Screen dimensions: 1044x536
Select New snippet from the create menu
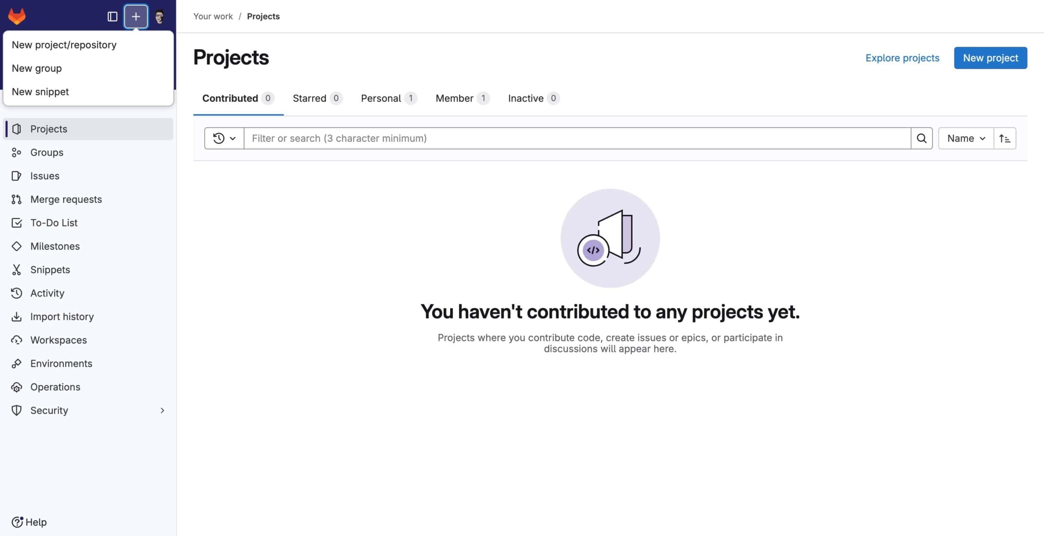click(40, 92)
